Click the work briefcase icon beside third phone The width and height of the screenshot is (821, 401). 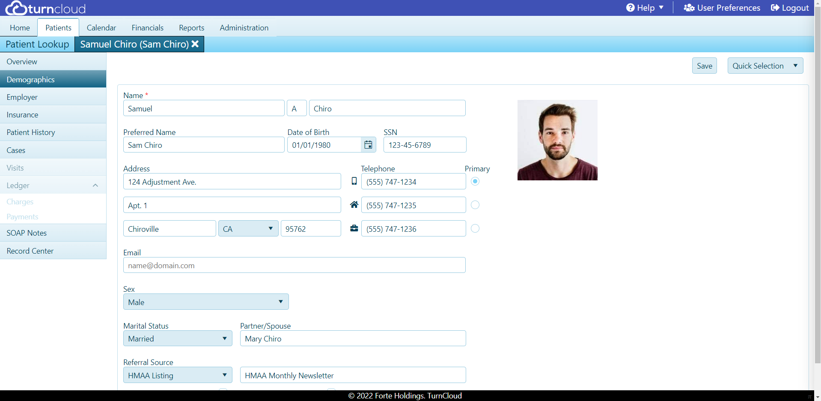point(354,228)
